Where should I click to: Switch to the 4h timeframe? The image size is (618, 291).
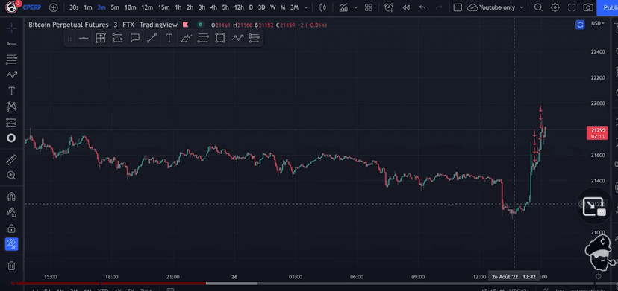coord(213,7)
